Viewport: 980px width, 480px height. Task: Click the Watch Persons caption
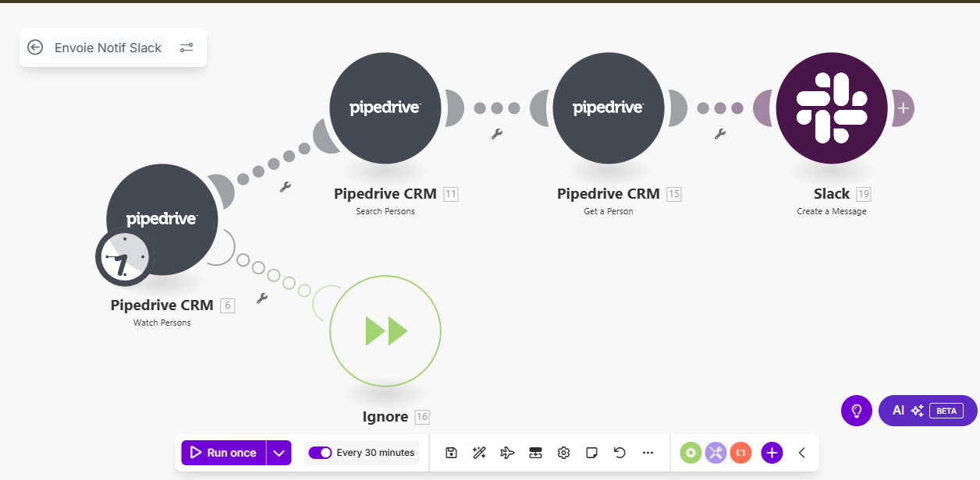point(162,323)
